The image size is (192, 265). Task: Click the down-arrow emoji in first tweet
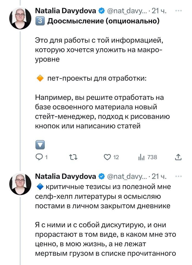click(40, 144)
